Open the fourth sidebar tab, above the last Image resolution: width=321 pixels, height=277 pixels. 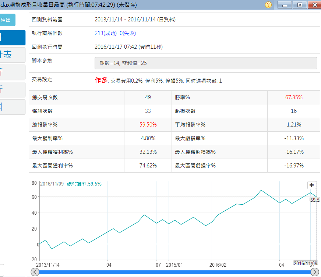13,90
